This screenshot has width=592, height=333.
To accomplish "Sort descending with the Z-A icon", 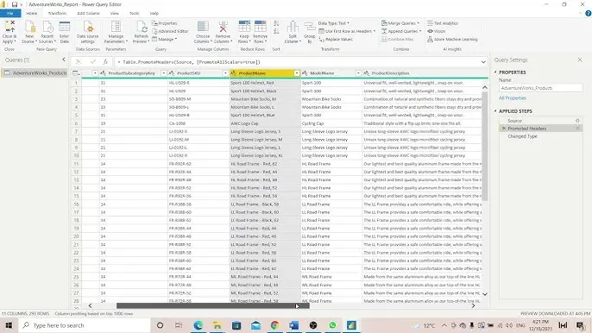I will point(276,31).
